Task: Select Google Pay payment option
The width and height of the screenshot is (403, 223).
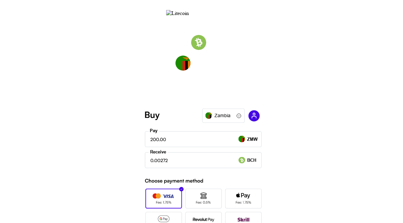Action: (x=163, y=219)
